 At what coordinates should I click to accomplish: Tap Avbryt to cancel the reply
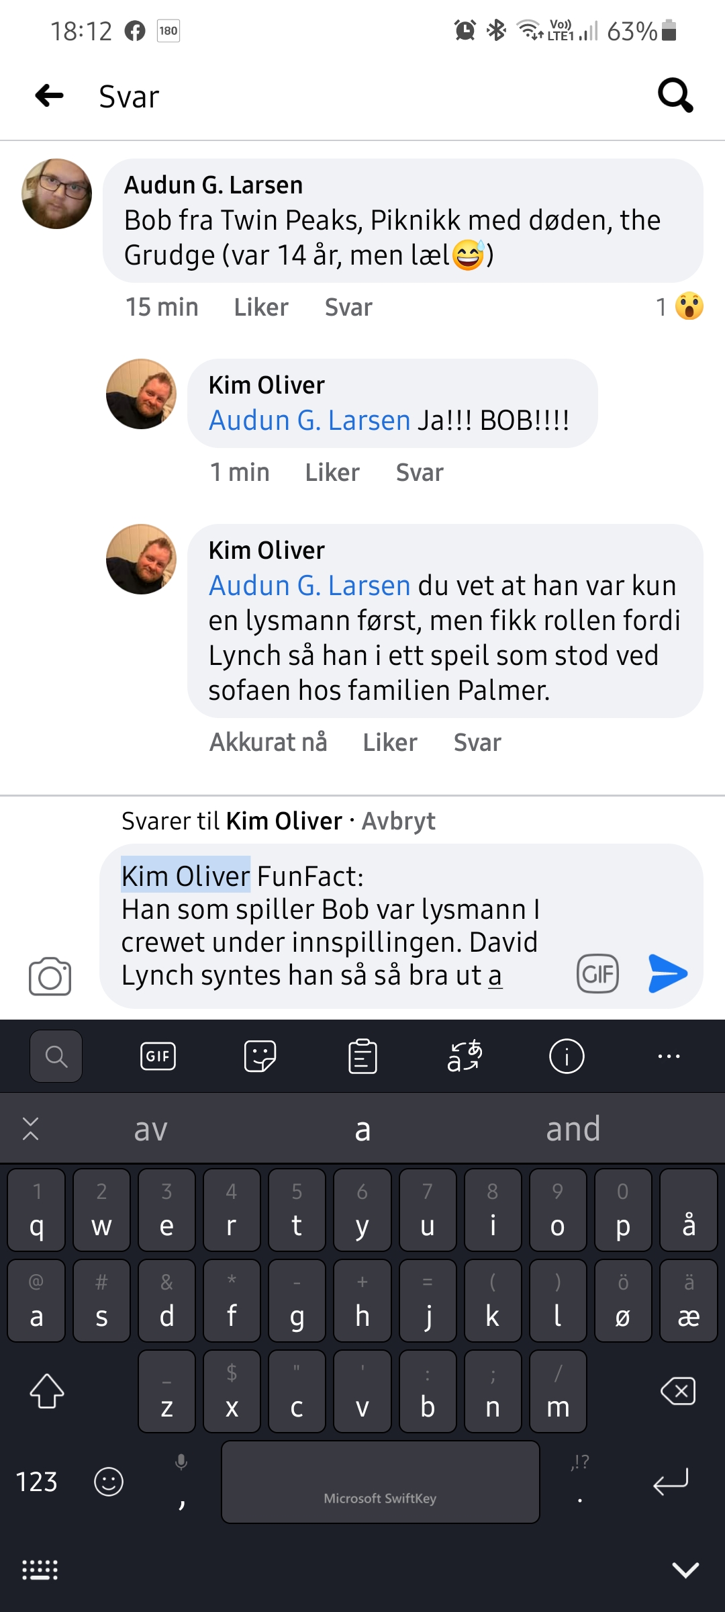(398, 821)
